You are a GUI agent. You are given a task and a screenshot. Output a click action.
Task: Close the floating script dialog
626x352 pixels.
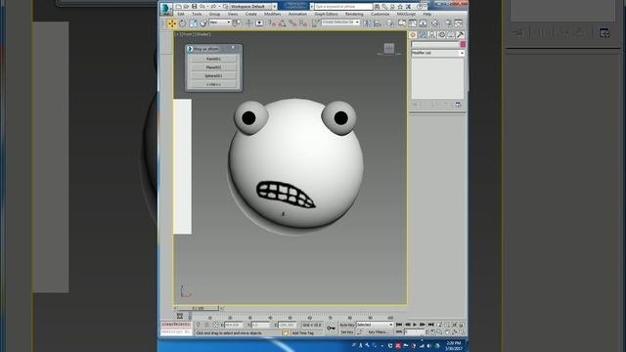point(234,48)
